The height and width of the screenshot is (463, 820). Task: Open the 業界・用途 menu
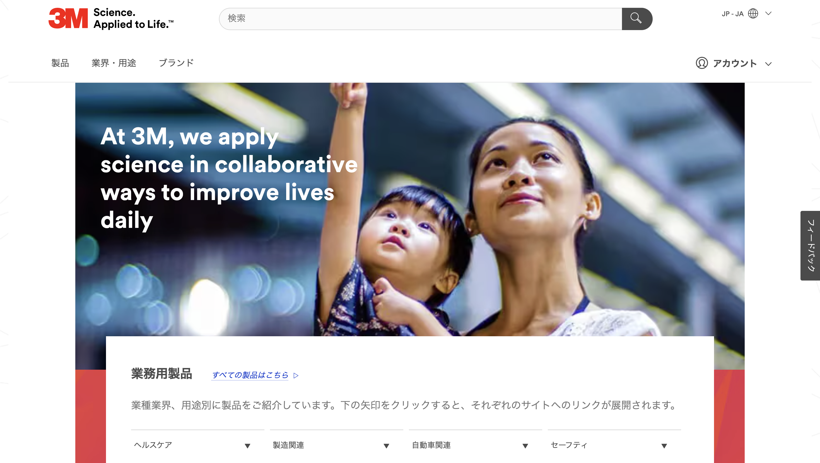tap(114, 63)
